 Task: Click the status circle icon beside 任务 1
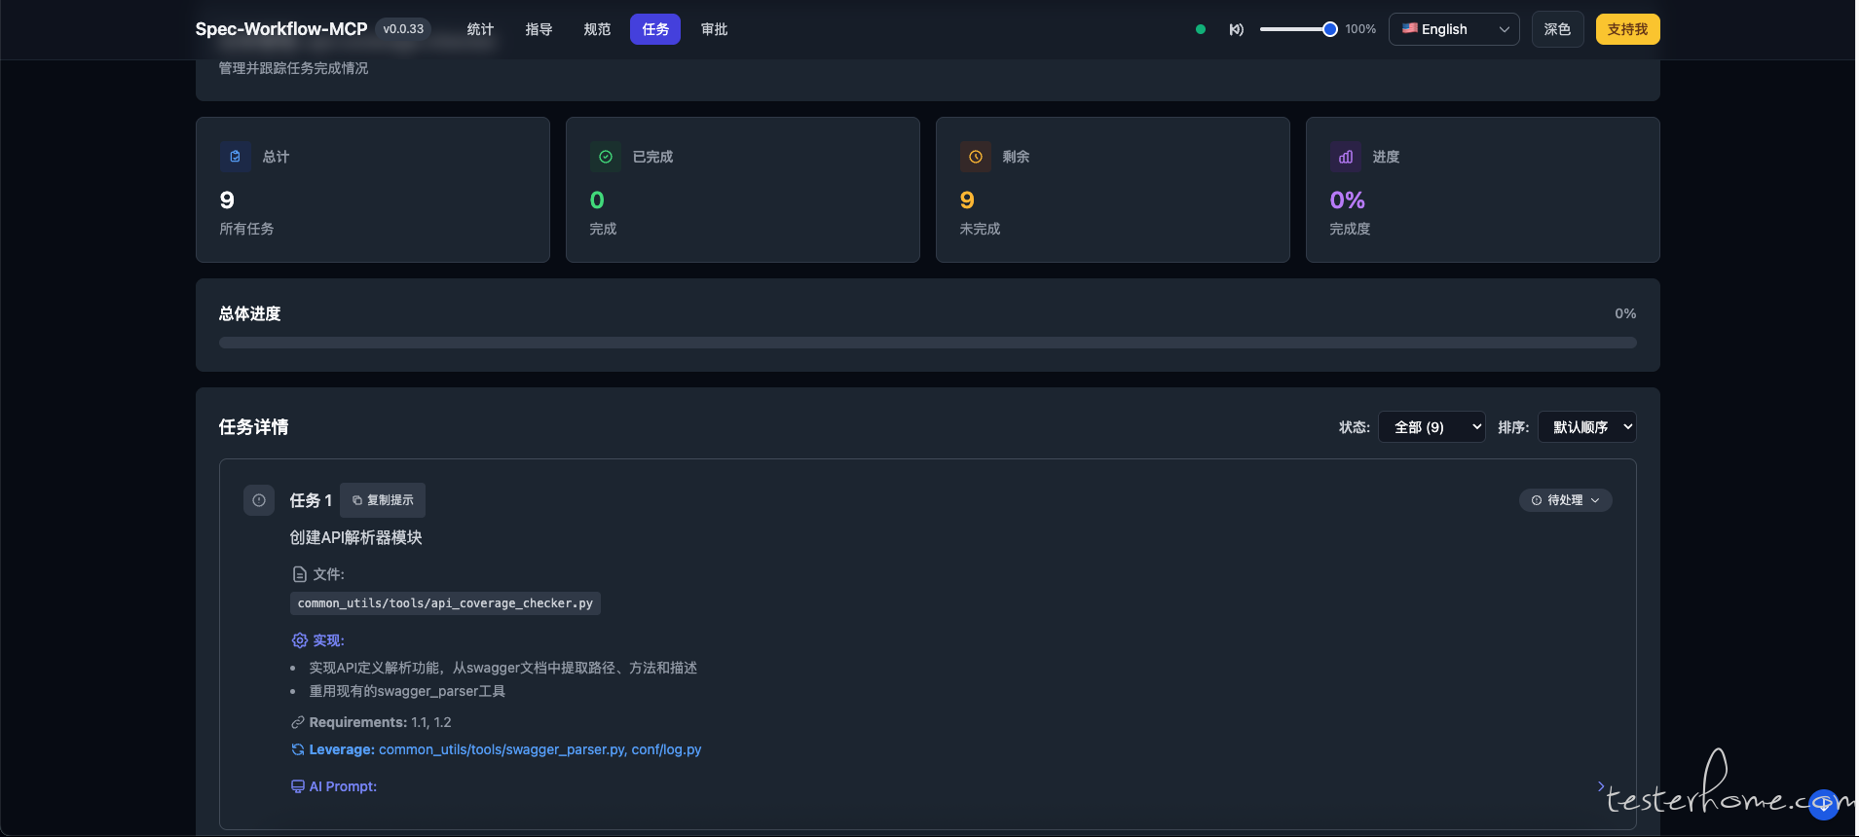click(x=259, y=500)
